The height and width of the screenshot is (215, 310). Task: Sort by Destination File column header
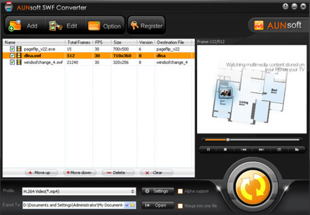(x=173, y=42)
